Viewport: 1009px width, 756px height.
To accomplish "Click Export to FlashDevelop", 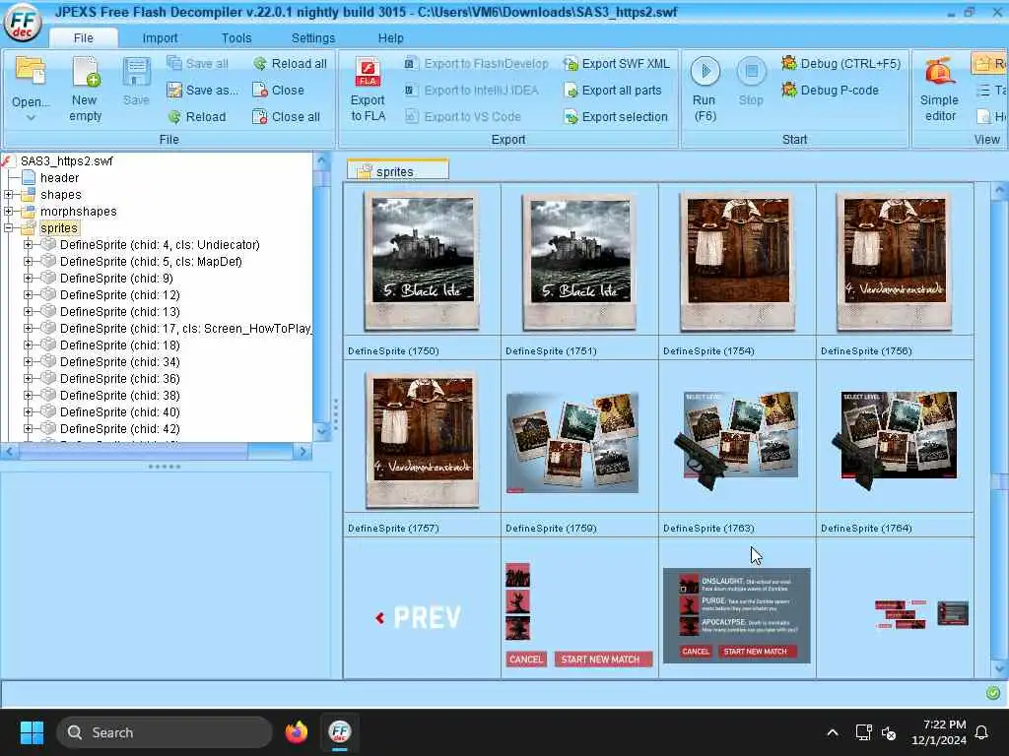I will (476, 64).
